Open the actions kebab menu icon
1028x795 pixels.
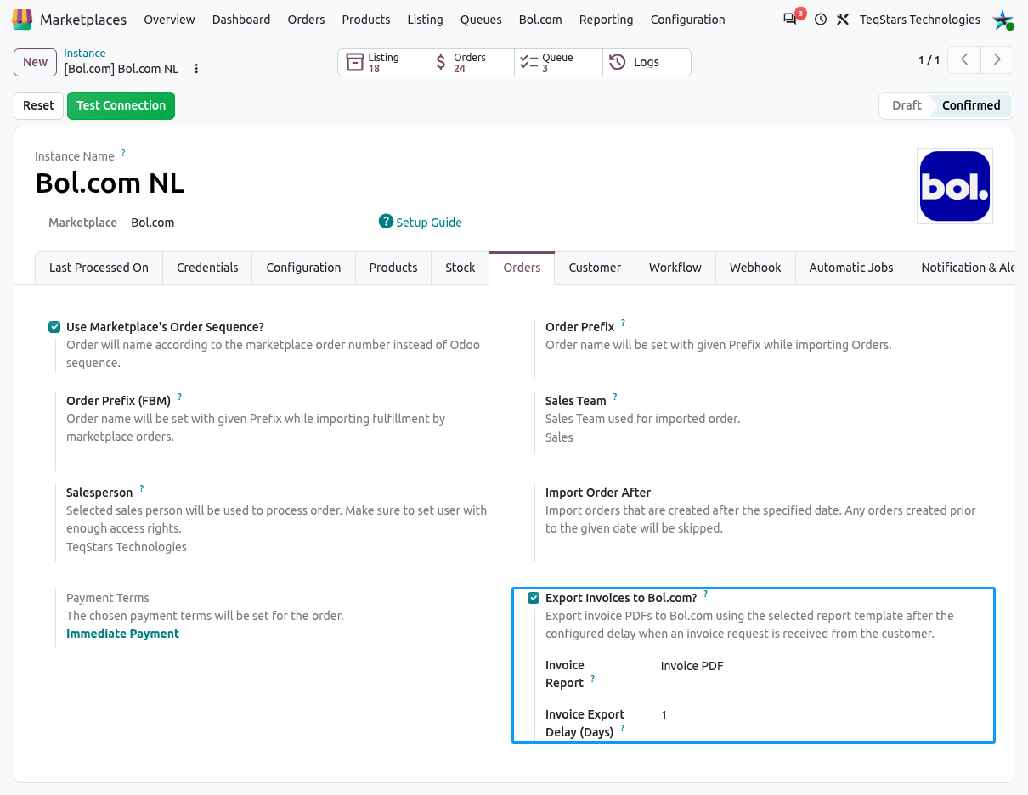(196, 69)
